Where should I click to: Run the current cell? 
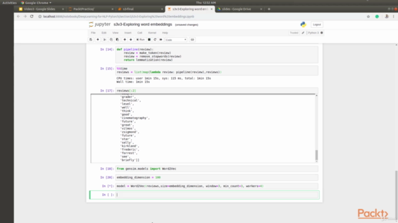(x=141, y=40)
